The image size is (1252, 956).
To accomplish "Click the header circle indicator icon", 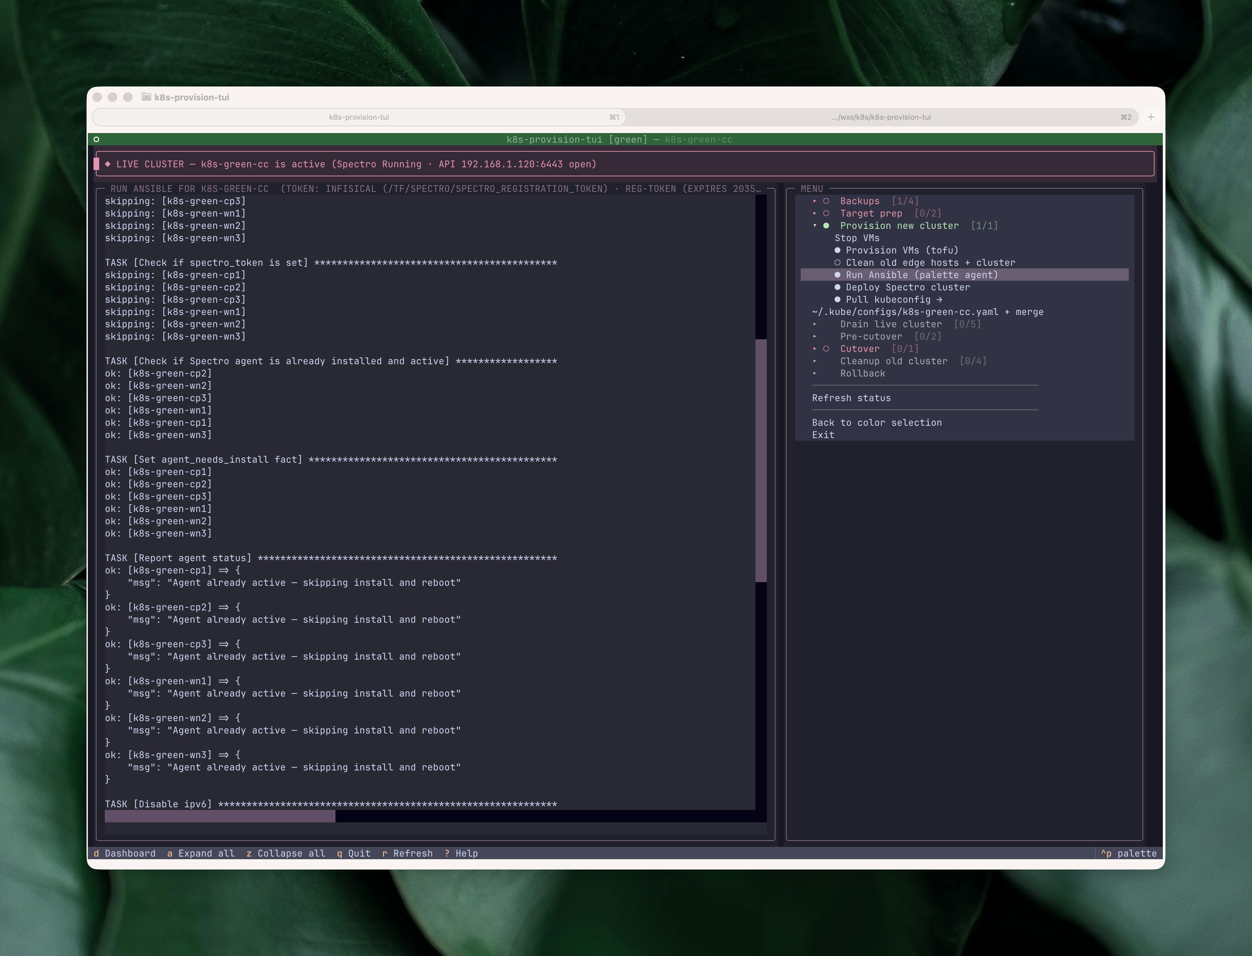I will 96,139.
